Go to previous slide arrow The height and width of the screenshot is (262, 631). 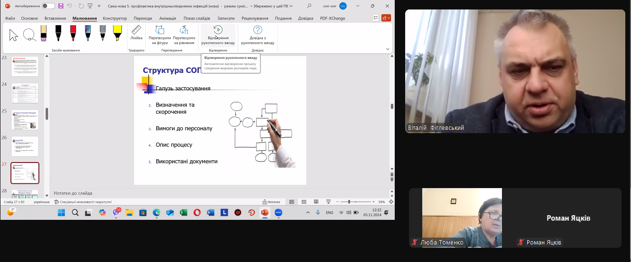(391, 174)
